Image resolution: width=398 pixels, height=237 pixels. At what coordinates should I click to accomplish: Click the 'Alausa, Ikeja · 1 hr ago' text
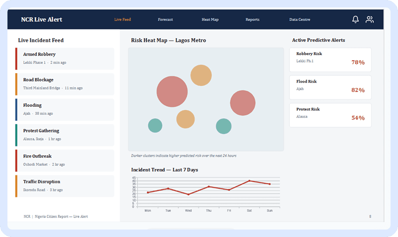(42, 139)
